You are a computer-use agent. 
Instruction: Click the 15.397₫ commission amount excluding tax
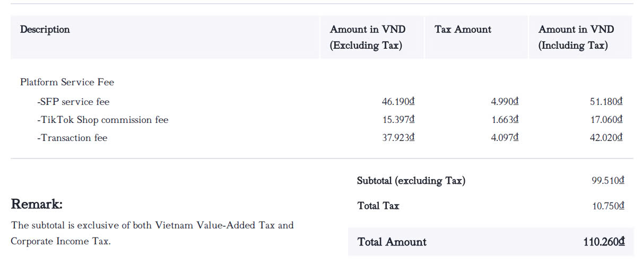tap(398, 120)
